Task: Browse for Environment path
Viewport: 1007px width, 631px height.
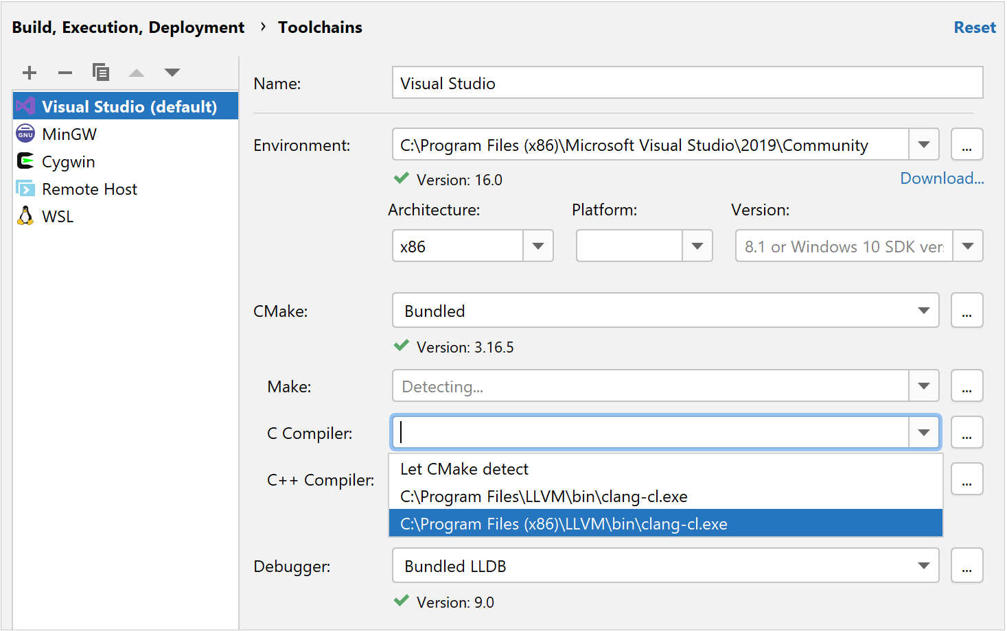Action: click(x=967, y=145)
